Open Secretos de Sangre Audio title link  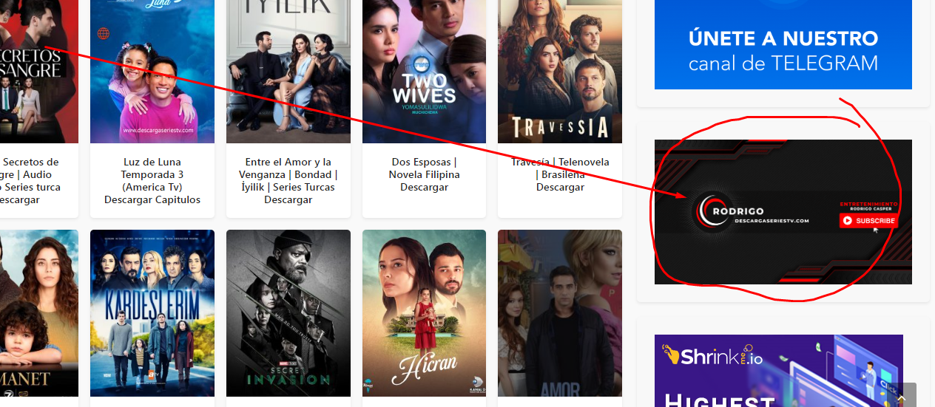pyautogui.click(x=30, y=181)
